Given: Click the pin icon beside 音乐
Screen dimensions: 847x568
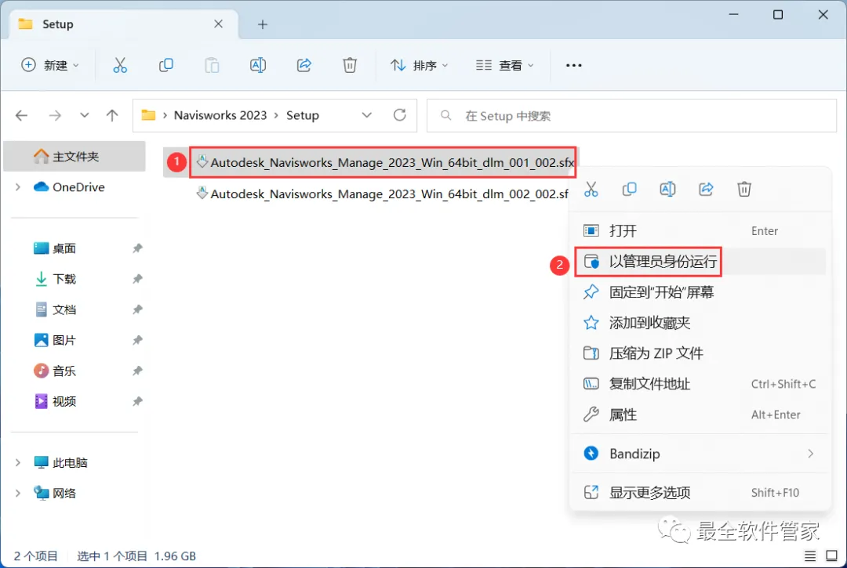Looking at the screenshot, I should pyautogui.click(x=137, y=371).
